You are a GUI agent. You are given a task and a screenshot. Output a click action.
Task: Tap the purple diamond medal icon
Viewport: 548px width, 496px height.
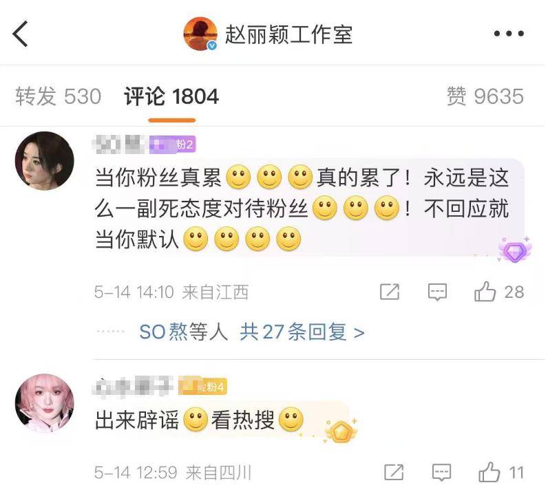click(515, 250)
